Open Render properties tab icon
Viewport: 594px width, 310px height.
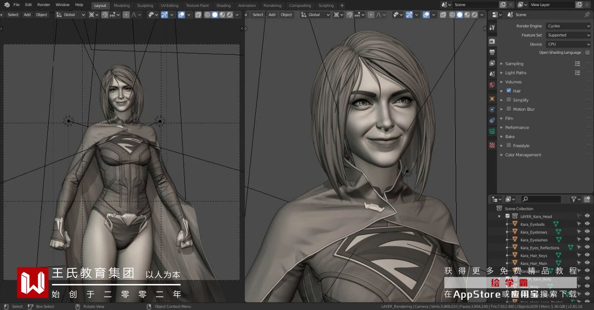click(492, 41)
